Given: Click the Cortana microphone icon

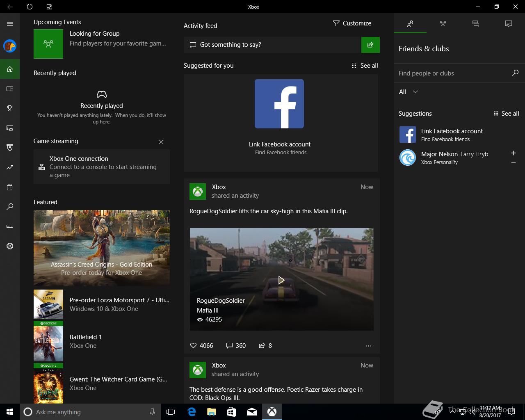Looking at the screenshot, I should pyautogui.click(x=153, y=412).
